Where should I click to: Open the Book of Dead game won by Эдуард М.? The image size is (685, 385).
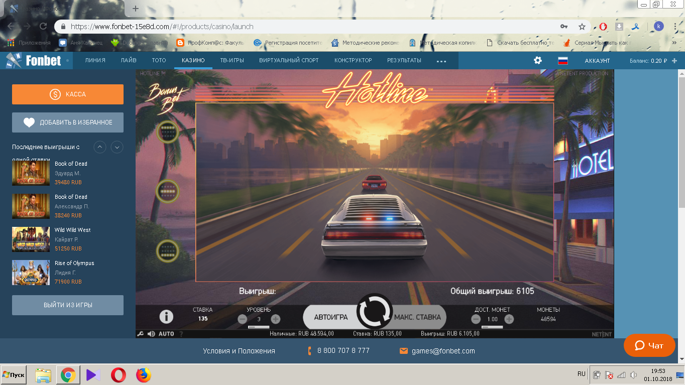tap(31, 173)
